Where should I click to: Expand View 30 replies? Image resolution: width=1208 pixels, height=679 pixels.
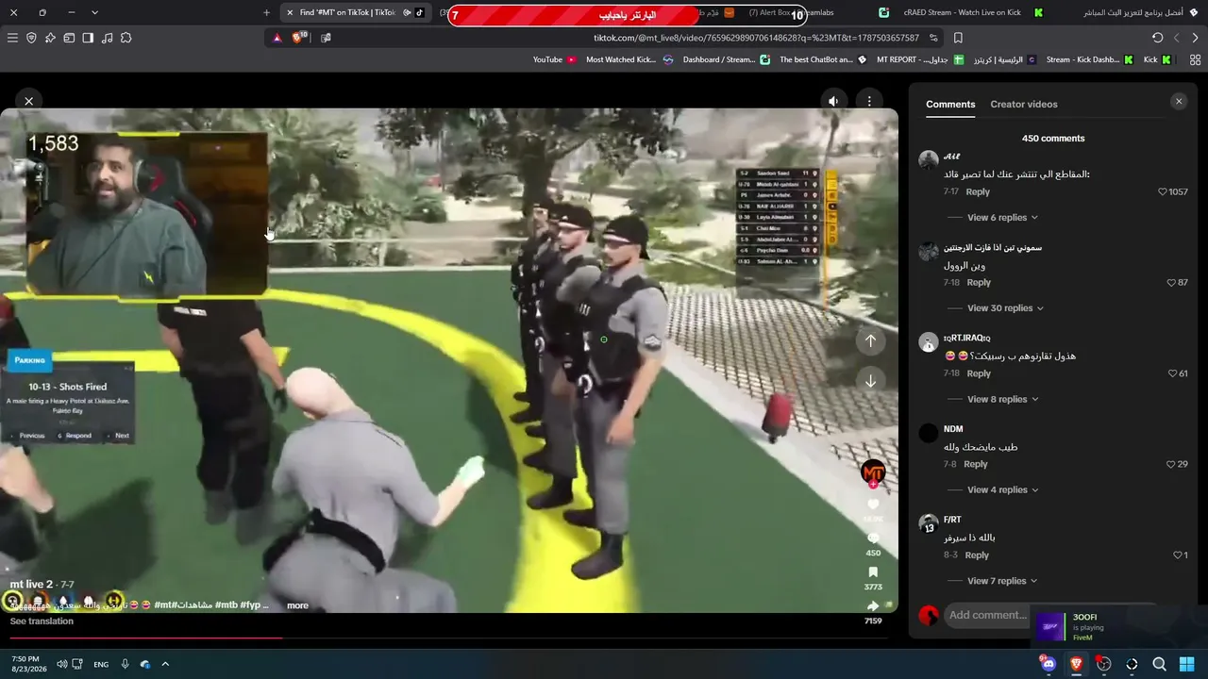(1006, 308)
